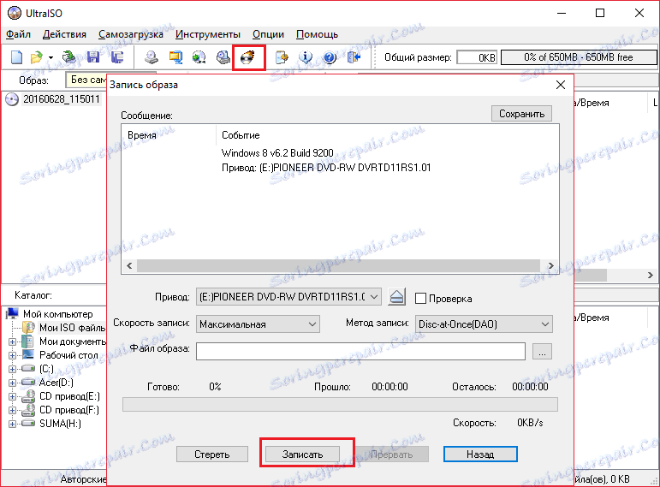Click the Mount to virtual drive icon
This screenshot has height=487, width=660.
click(223, 56)
